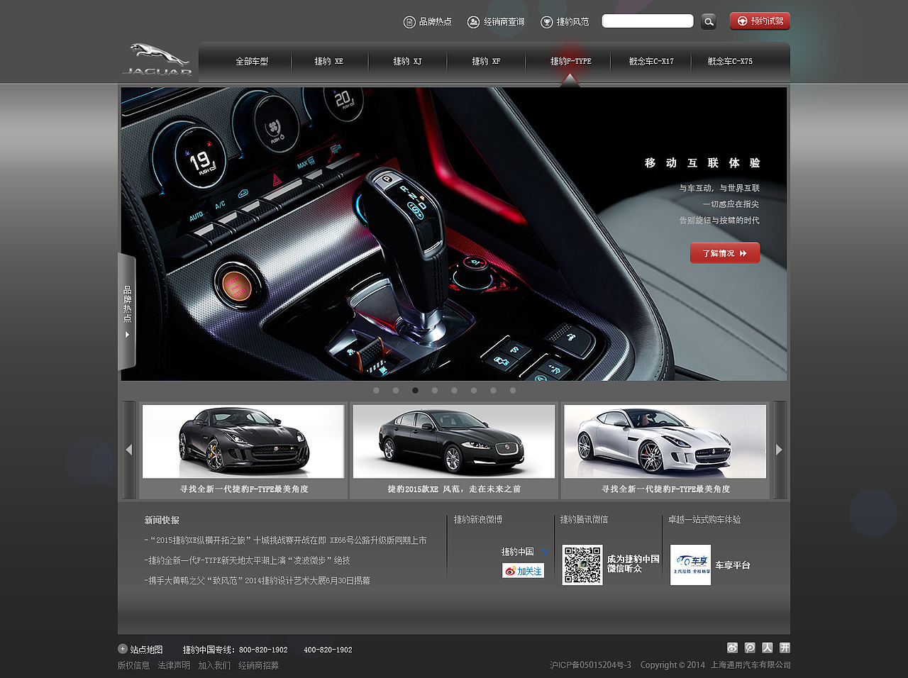Share via Kaixin 开 footer icon

pyautogui.click(x=785, y=648)
